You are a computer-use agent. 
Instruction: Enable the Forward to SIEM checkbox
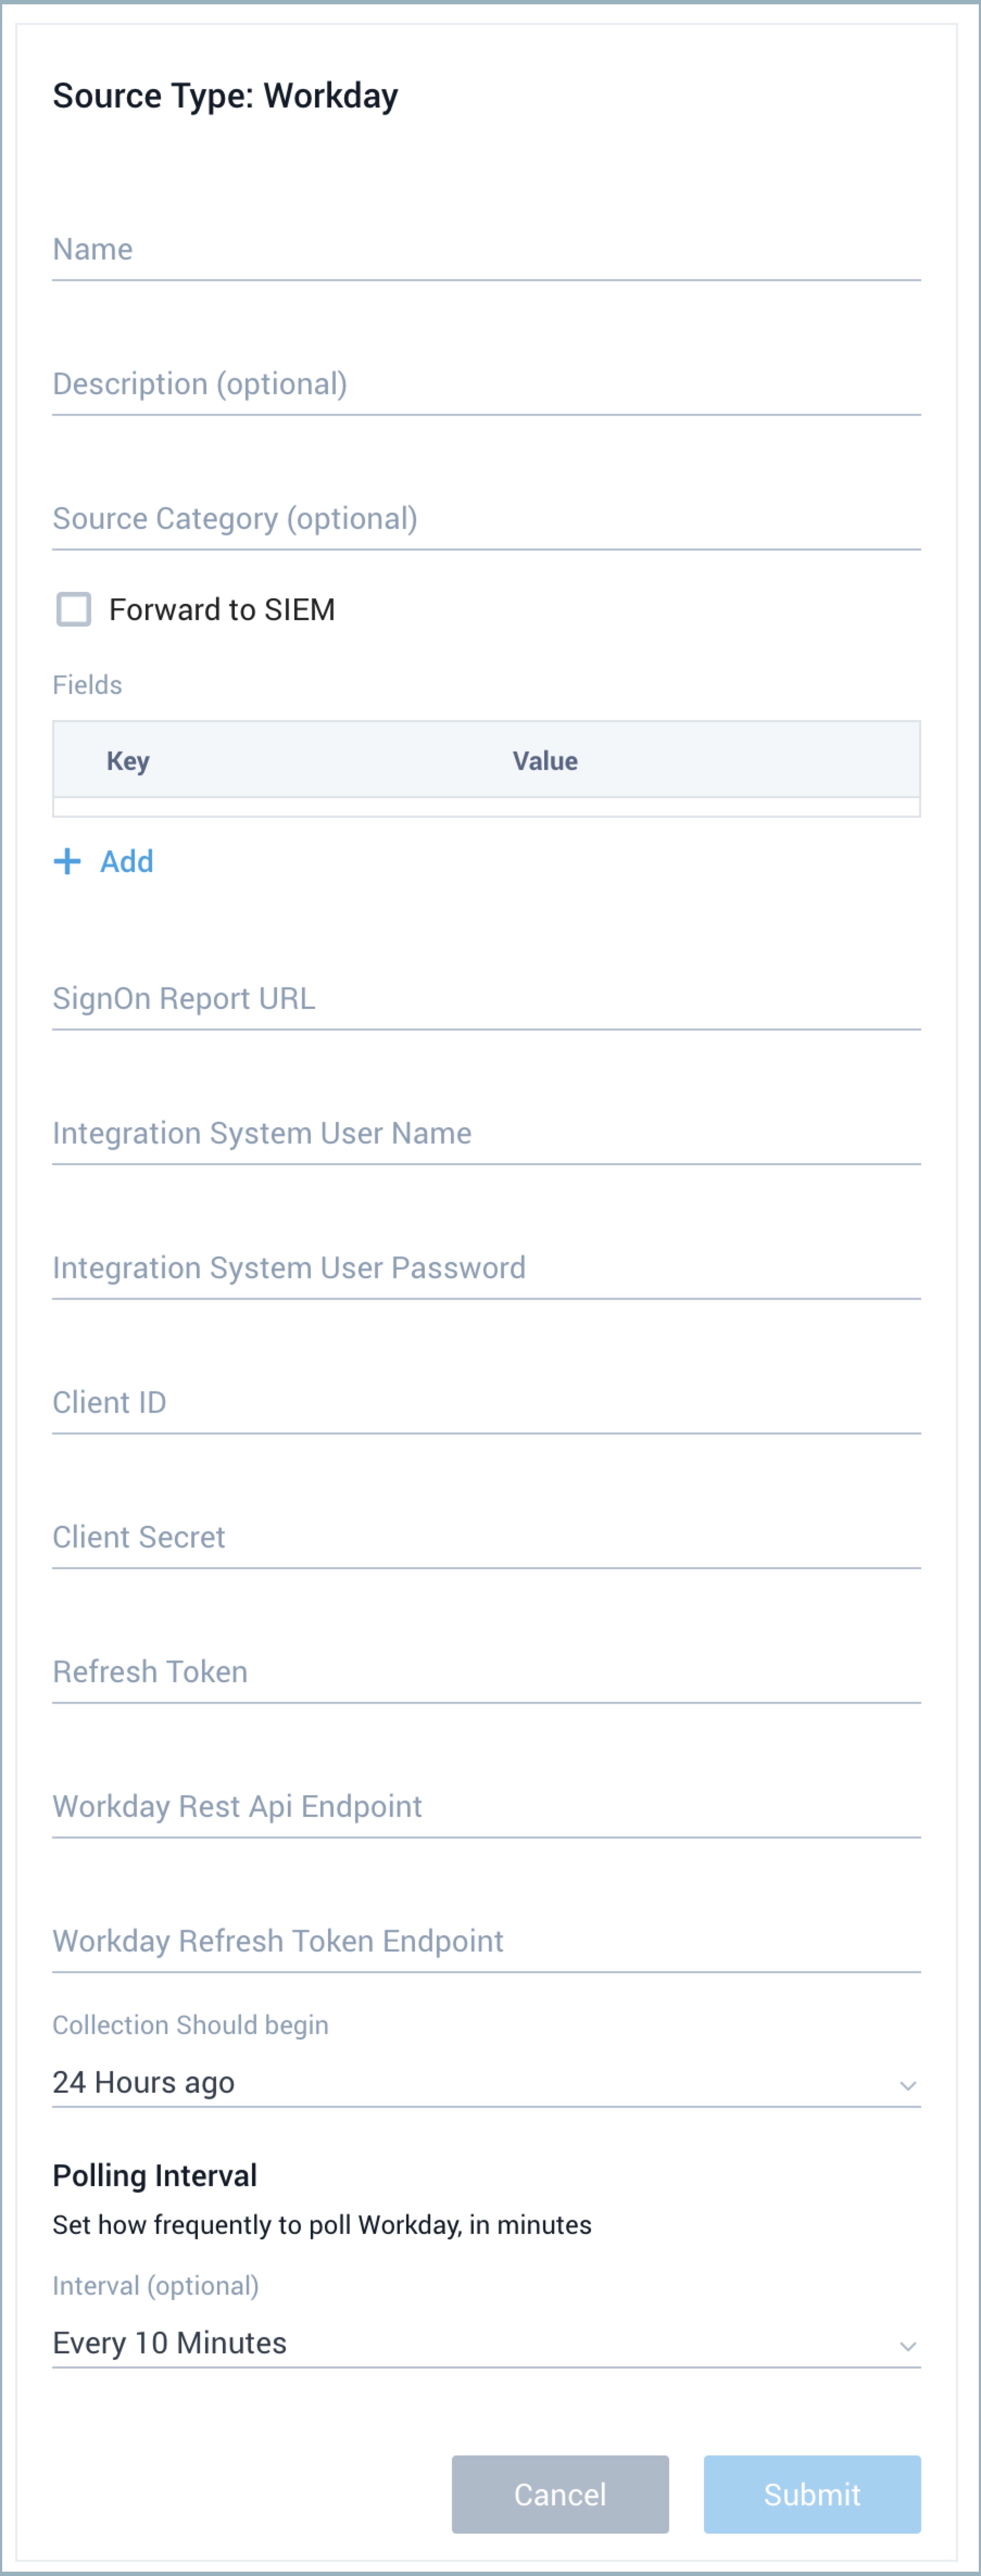point(74,609)
